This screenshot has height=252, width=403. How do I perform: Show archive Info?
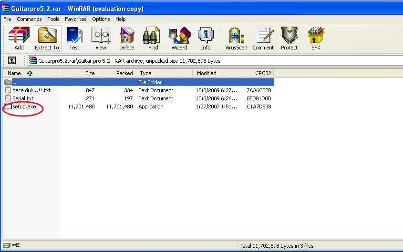point(206,38)
